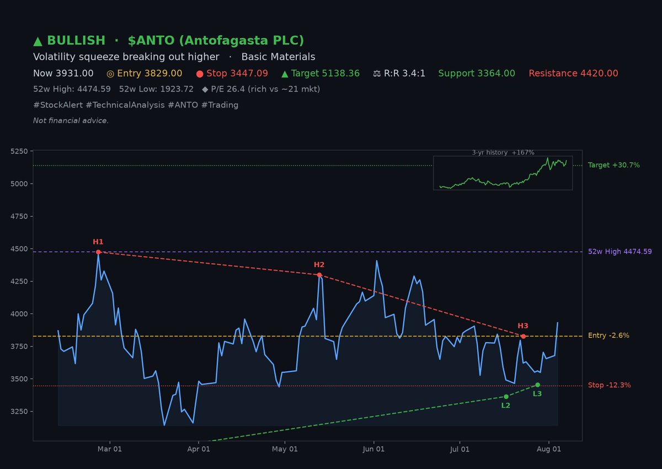662x469 pixels.
Task: Click the L2 swing low marker
Action: 506,397
